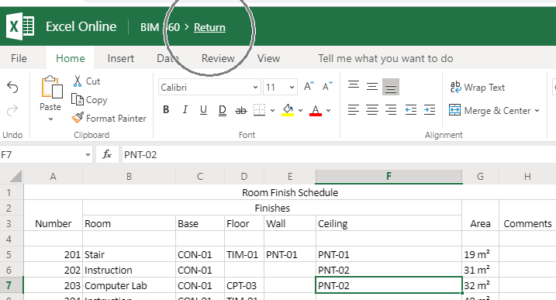Screen dimensions: 556x300
Task: Open fill color dropdown arrow
Action: pyautogui.click(x=300, y=110)
